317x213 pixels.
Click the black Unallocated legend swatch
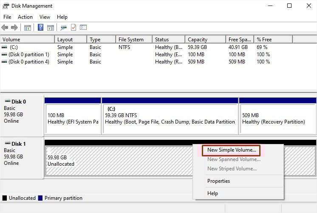click(x=4, y=198)
